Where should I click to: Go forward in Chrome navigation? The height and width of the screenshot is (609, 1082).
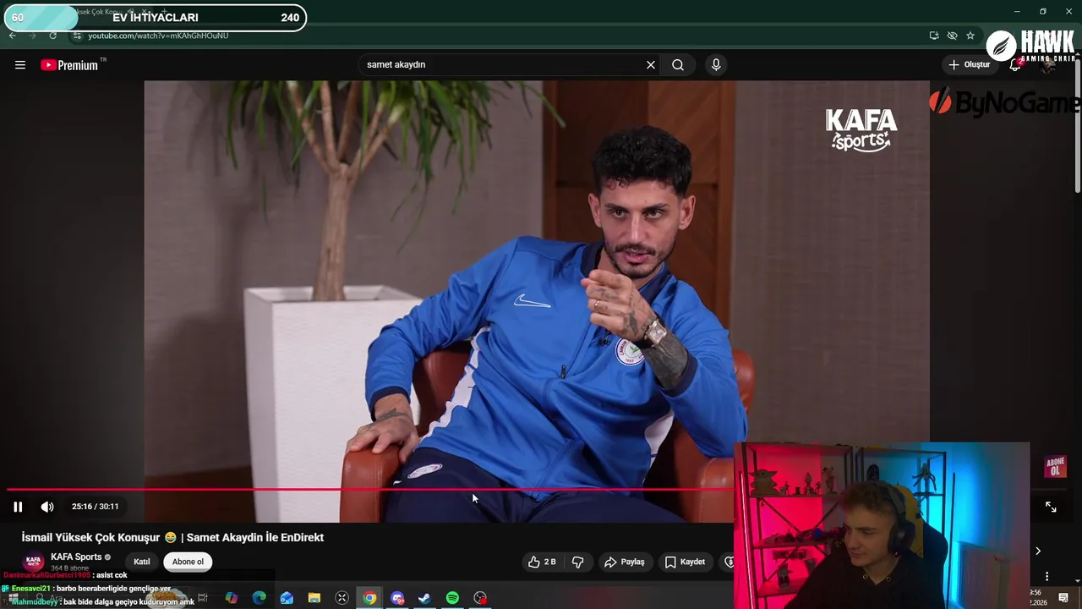click(32, 36)
